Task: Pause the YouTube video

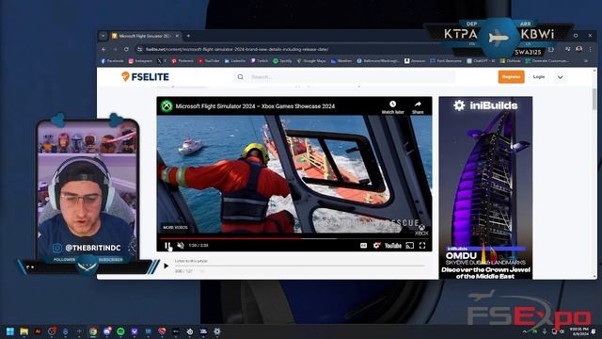Action: (x=167, y=246)
